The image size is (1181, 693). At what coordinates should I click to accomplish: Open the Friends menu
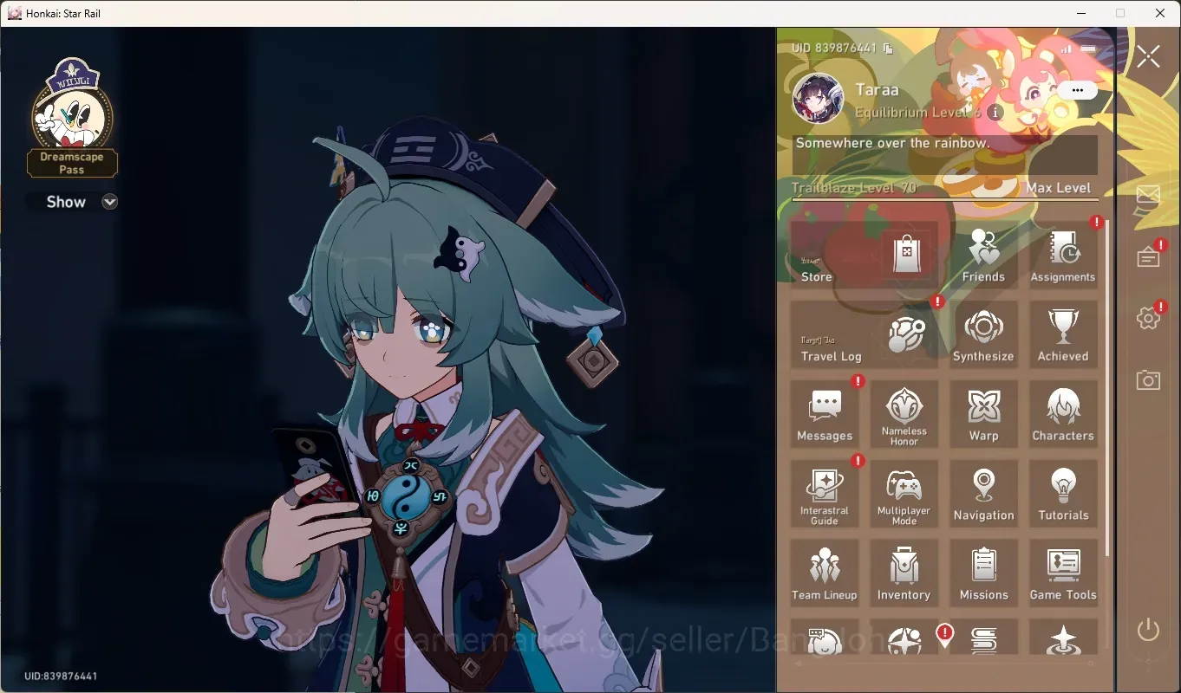pyautogui.click(x=983, y=255)
